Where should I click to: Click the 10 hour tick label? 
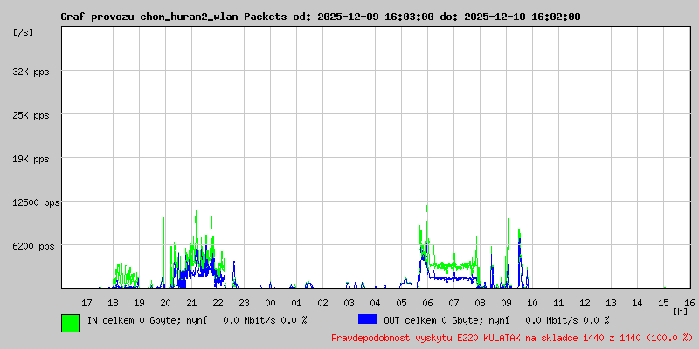coord(532,303)
